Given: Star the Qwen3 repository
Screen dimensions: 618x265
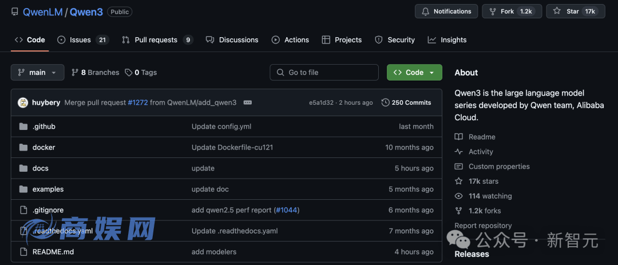Looking at the screenshot, I should 565,11.
